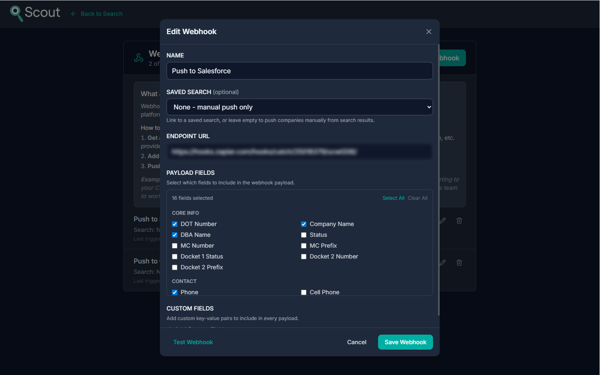
Task: Click the back arrow icon next to Back to Search
Action: [73, 13]
